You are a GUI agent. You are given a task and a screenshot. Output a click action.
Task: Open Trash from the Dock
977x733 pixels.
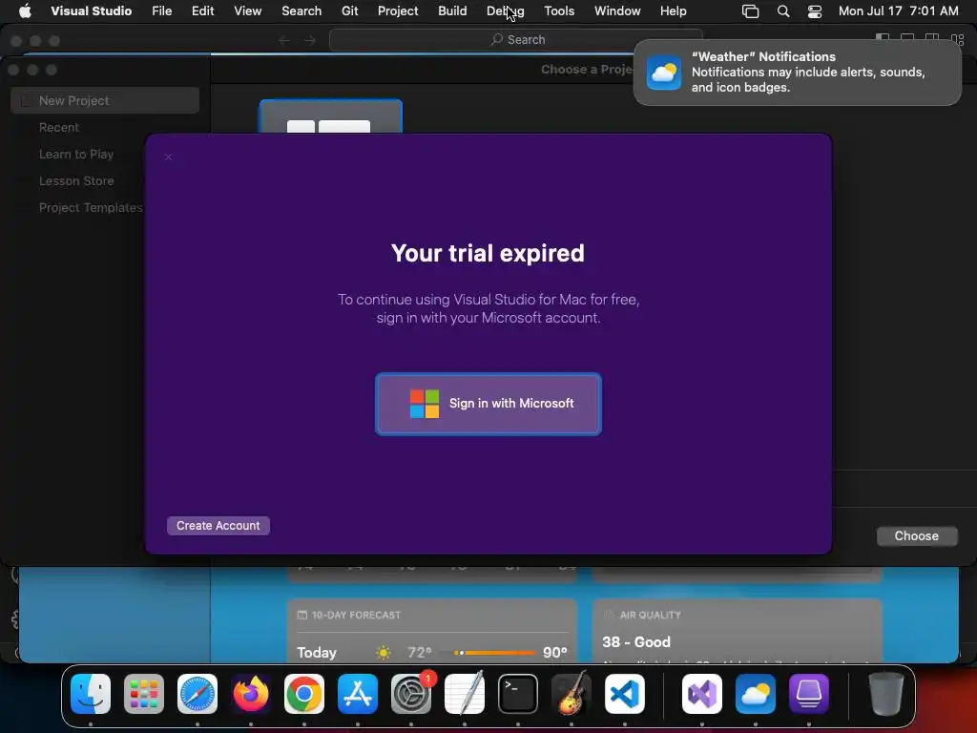pyautogui.click(x=886, y=694)
